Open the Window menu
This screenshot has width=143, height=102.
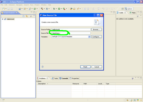pyautogui.click(x=44, y=5)
